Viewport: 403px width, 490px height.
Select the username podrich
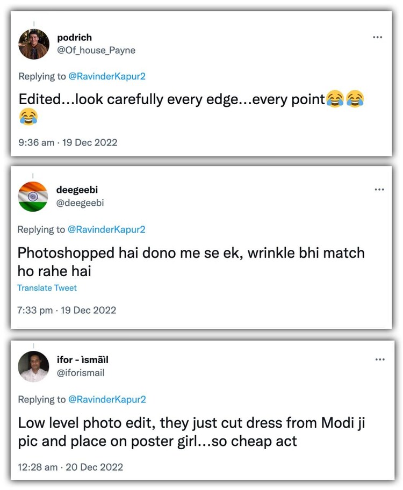75,38
